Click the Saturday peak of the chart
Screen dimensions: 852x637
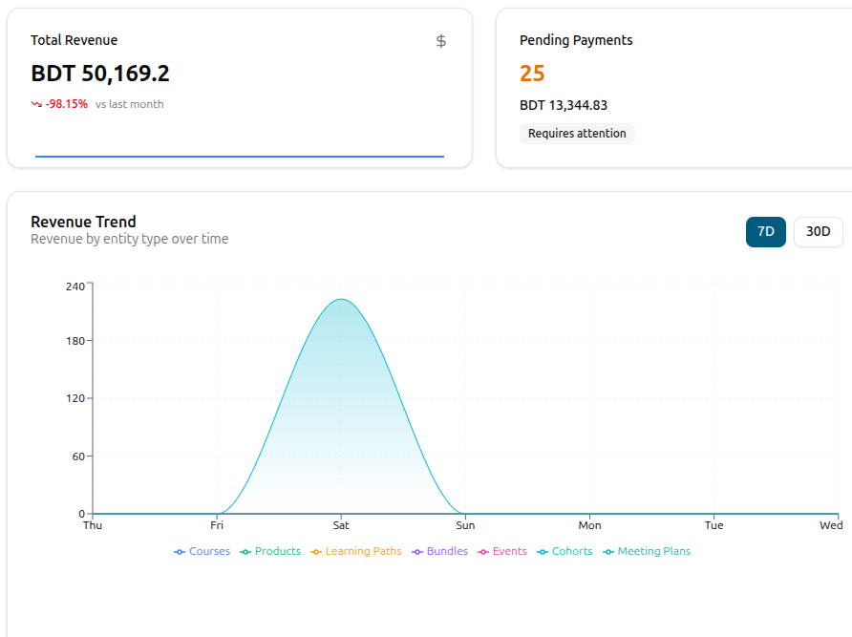(x=341, y=300)
